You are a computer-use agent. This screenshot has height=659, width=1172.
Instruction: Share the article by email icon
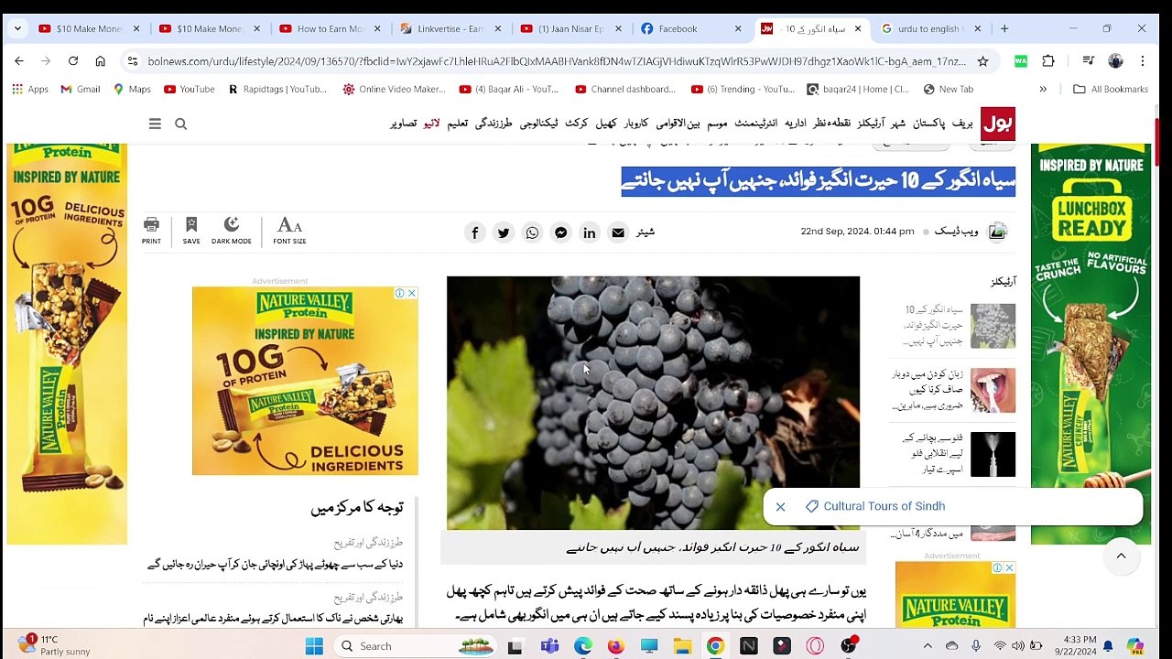[x=618, y=232]
